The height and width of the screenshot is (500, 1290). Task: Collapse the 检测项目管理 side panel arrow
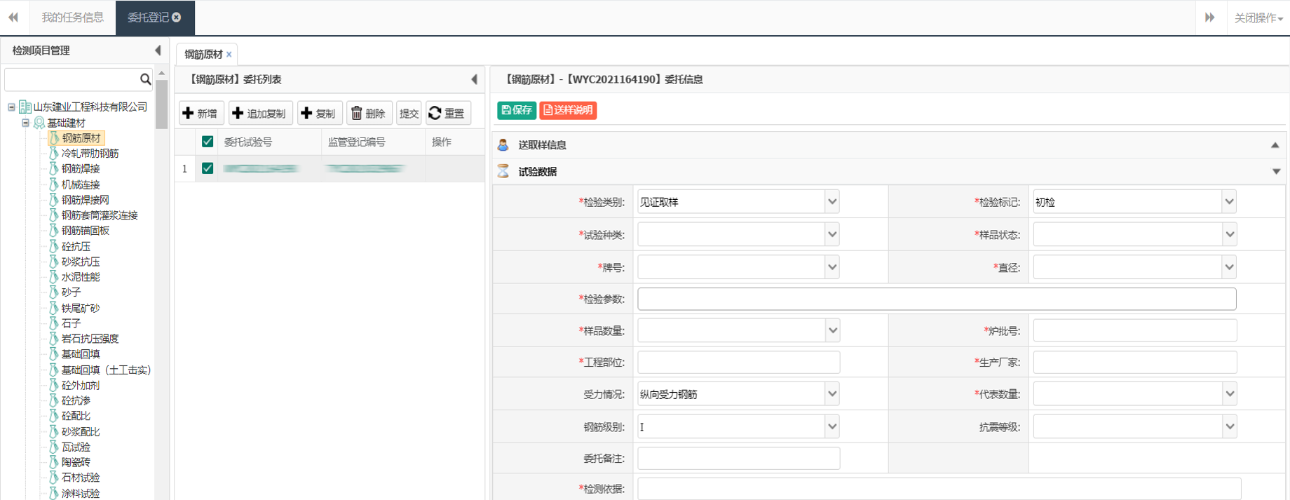pos(158,50)
